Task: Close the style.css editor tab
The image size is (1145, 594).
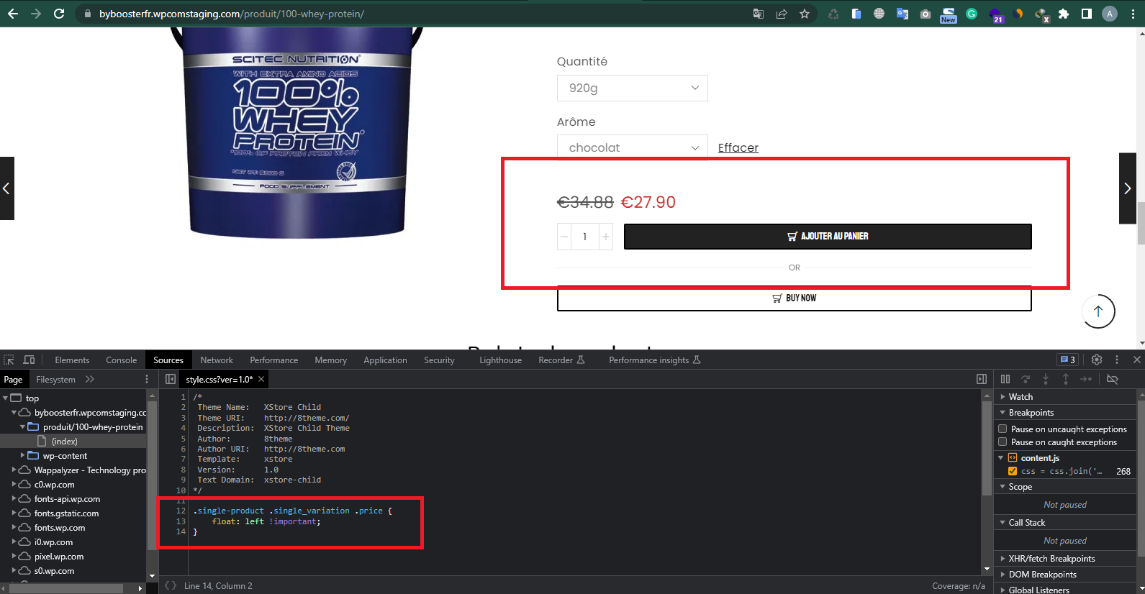Action: 261,379
